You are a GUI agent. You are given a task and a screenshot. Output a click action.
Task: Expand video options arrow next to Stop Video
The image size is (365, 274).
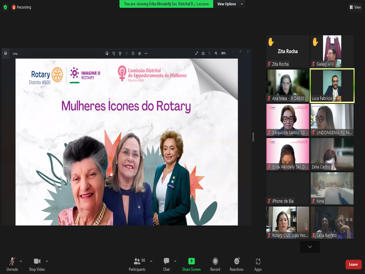click(47, 261)
